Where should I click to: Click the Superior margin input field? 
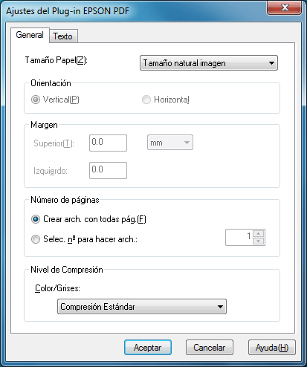click(108, 143)
